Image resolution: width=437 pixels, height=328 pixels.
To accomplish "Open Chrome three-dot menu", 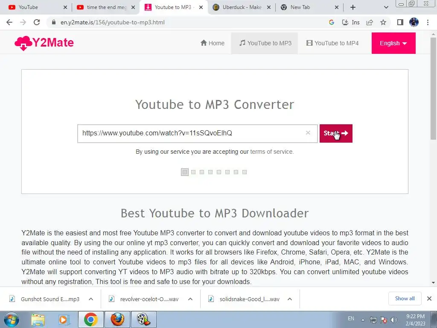I will (x=428, y=22).
